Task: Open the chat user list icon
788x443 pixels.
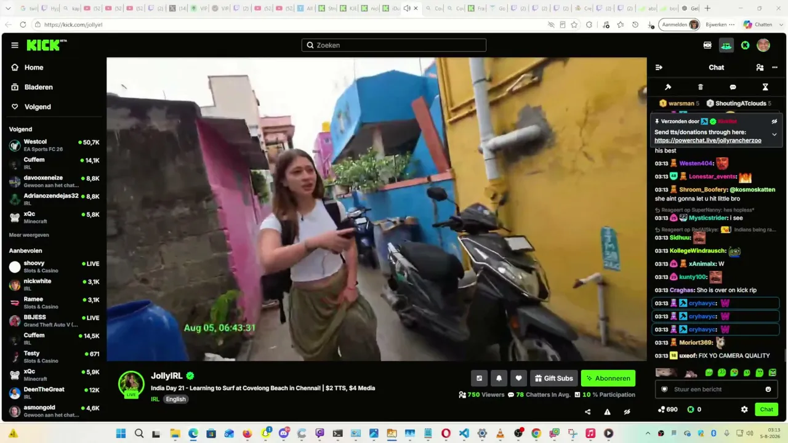Action: [x=760, y=68]
